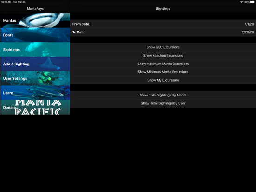The width and height of the screenshot is (256, 192).
Task: Show Keauhou Excursions
Action: [x=163, y=55]
